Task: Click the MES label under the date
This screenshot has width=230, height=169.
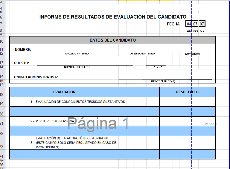Action: click(195, 31)
